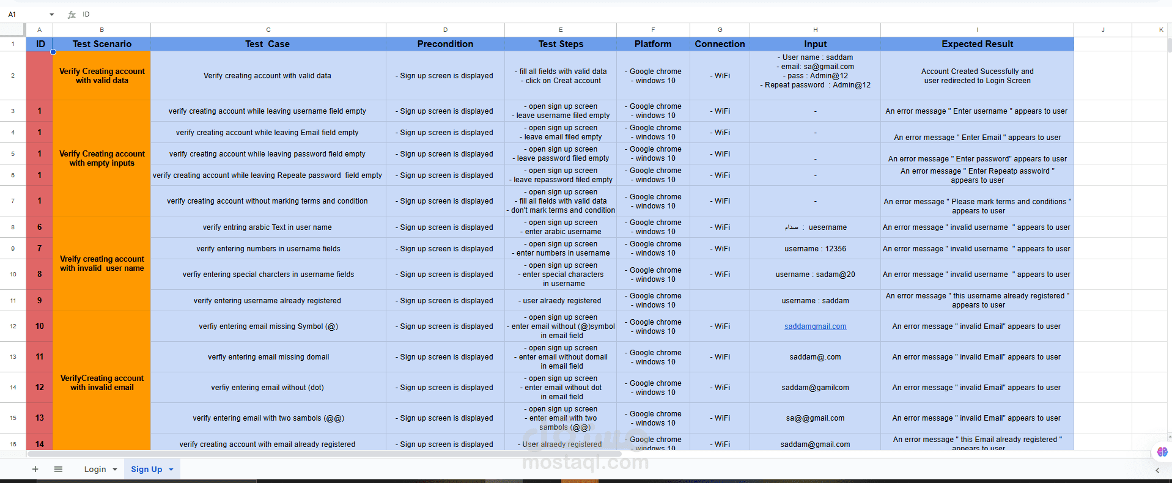Select column E header

(x=561, y=29)
